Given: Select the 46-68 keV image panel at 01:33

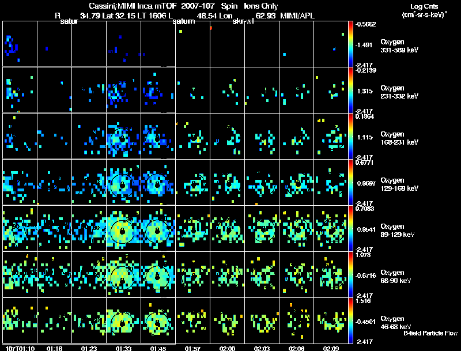Looking at the screenshot, I should click(x=123, y=320).
